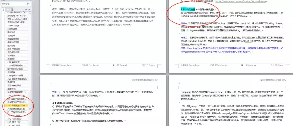Open the amazon.com top-reviewers hyperlink
Image resolution: width=293 pixels, height=126 pixels.
click(x=241, y=1)
